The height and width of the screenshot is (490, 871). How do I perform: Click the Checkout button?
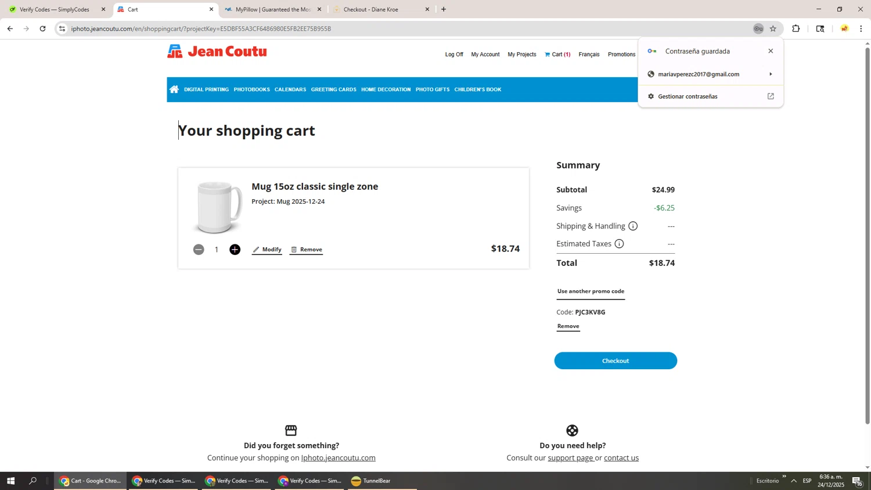coord(616,361)
